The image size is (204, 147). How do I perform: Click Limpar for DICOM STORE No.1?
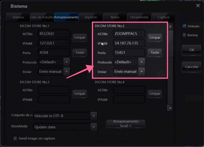(x=80, y=38)
